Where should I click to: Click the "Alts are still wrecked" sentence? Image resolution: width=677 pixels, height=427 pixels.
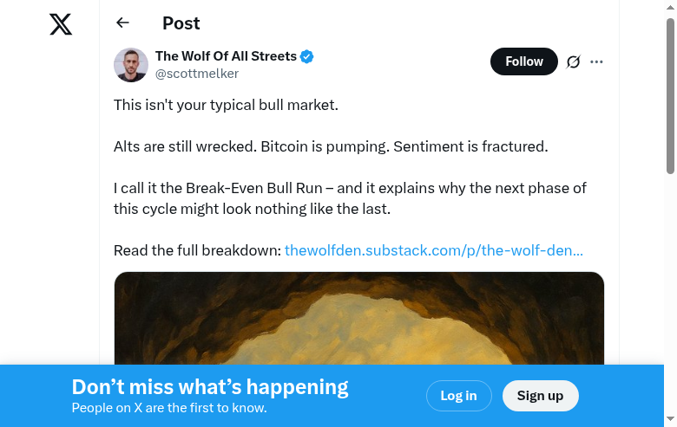330,146
